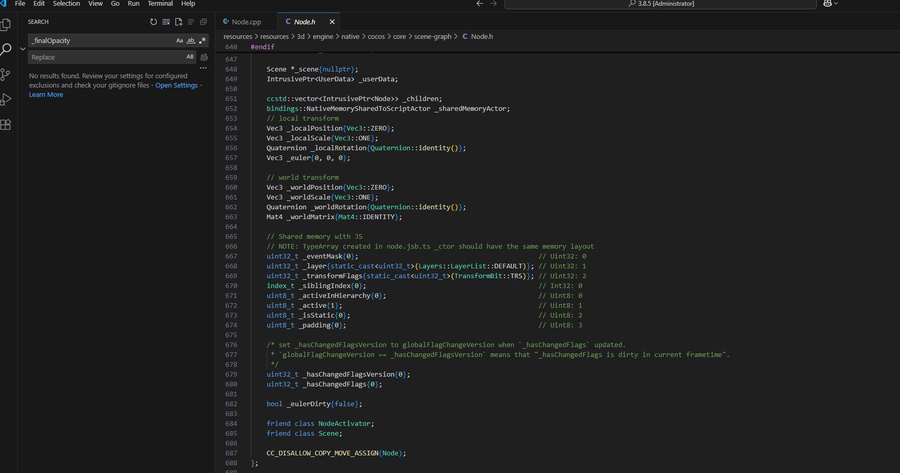The height and width of the screenshot is (473, 900).
Task: Click scene-graph in the breadcrumb path
Action: (432, 36)
